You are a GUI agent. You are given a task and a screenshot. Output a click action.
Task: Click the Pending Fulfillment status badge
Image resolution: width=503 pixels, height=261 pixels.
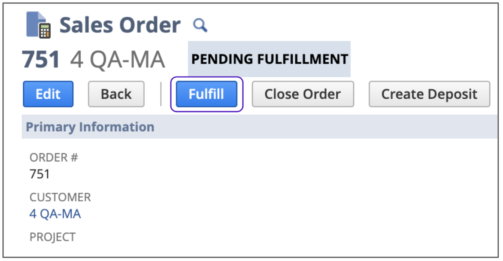pos(269,59)
